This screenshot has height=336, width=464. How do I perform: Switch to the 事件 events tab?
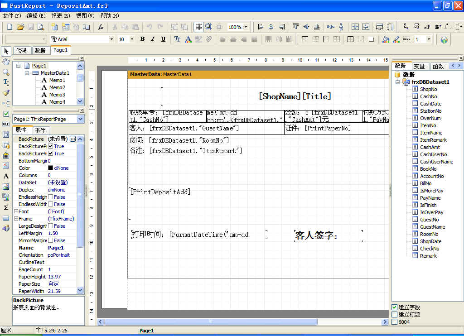point(40,130)
